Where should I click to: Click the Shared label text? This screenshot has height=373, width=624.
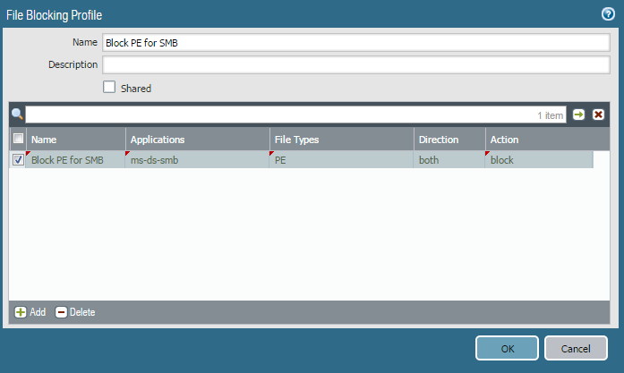tap(136, 89)
